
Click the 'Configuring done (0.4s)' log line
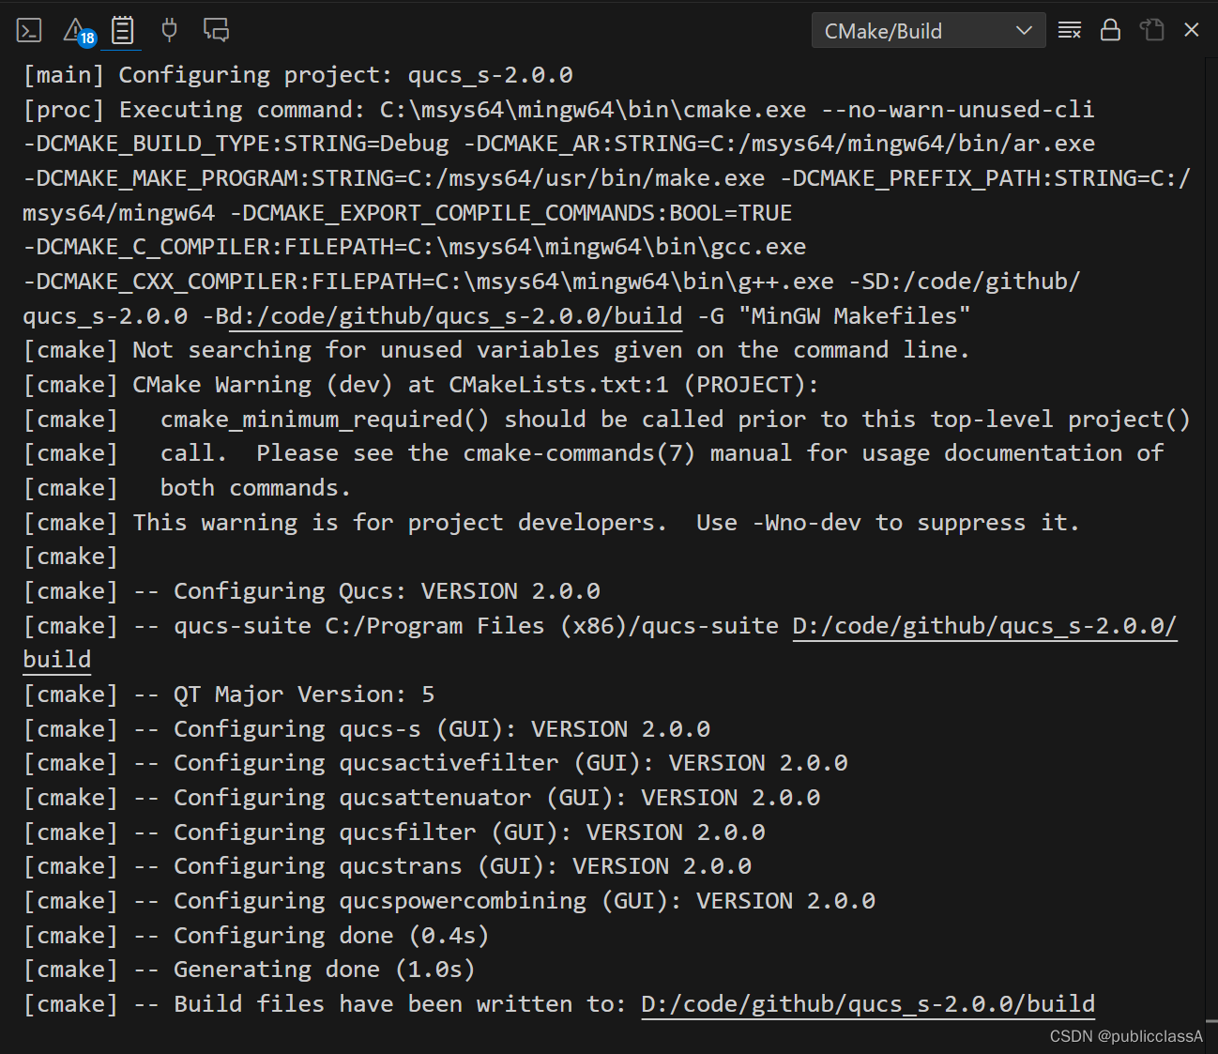256,936
